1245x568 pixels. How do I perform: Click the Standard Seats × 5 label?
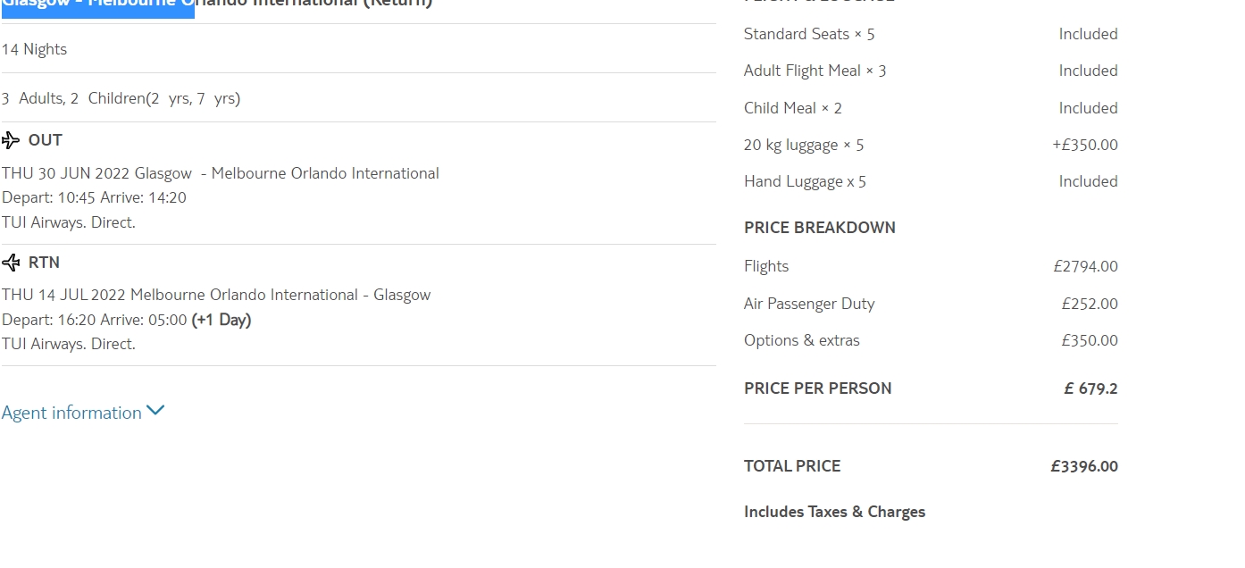point(809,34)
